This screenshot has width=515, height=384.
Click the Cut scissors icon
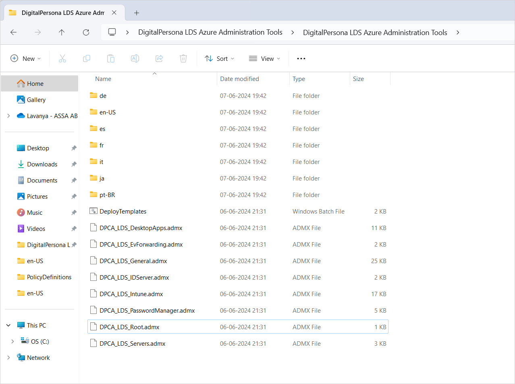point(62,58)
